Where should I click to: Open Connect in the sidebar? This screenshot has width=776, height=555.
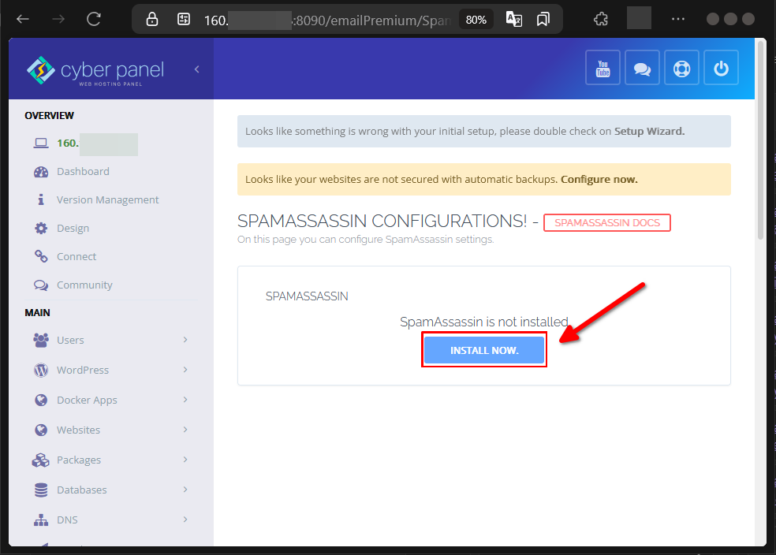76,257
